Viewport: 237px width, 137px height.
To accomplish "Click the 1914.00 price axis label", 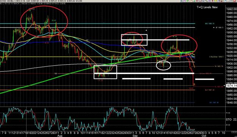I will coord(231,60).
